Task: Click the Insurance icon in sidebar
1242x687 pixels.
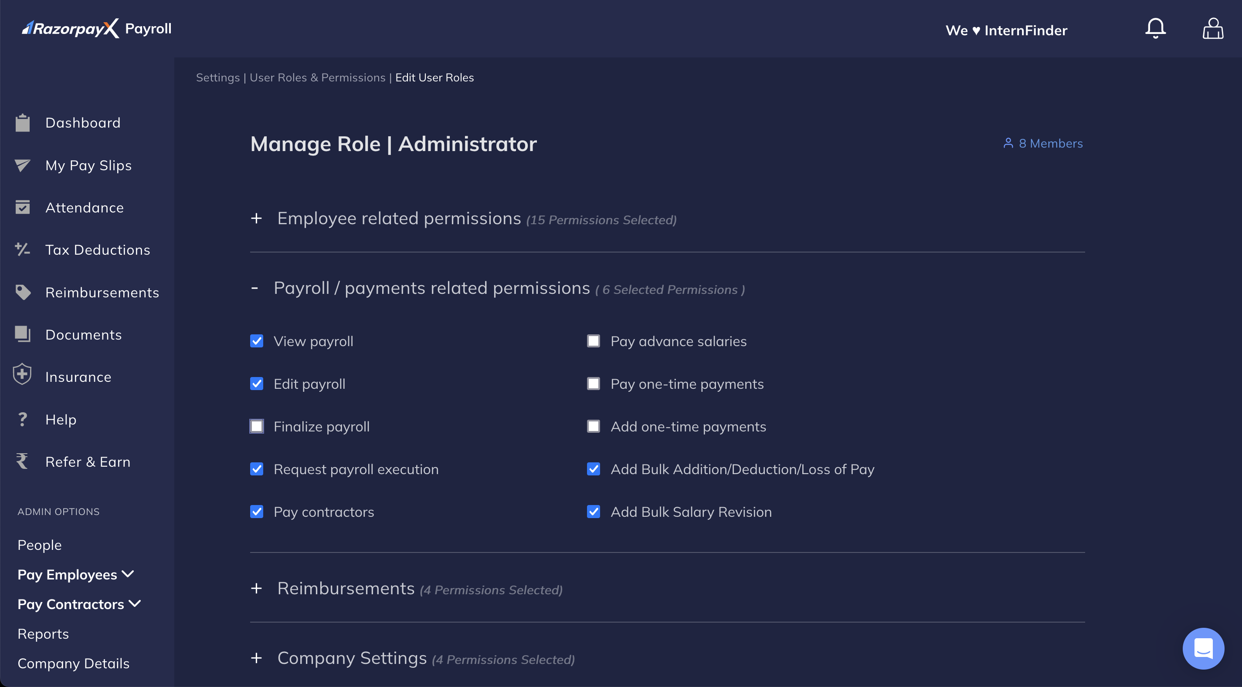Action: (x=22, y=375)
